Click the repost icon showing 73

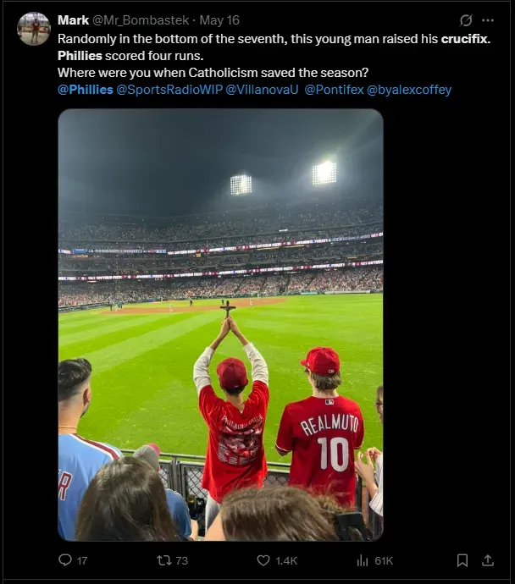tap(164, 560)
